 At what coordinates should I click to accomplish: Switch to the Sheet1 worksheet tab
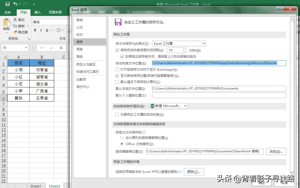tap(36, 186)
